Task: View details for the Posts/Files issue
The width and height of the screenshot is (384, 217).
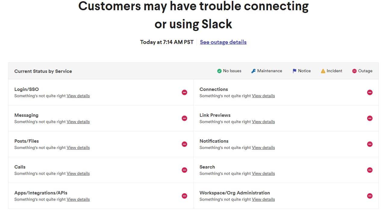Action: (x=78, y=147)
